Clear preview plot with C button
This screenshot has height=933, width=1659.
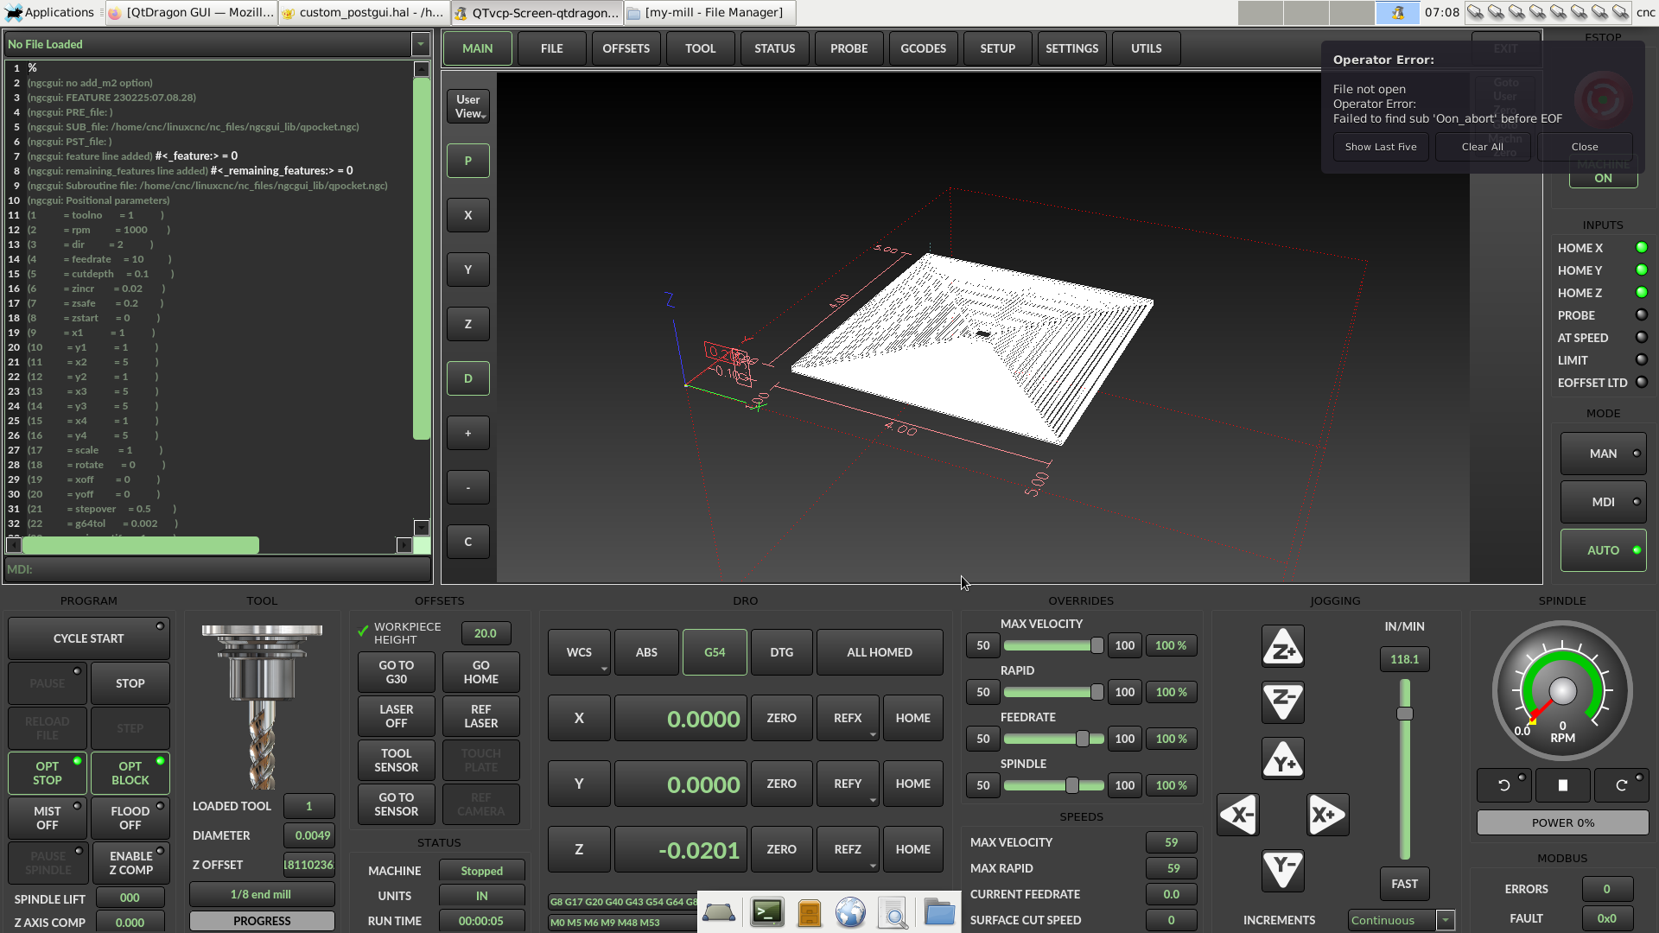pyautogui.click(x=468, y=542)
